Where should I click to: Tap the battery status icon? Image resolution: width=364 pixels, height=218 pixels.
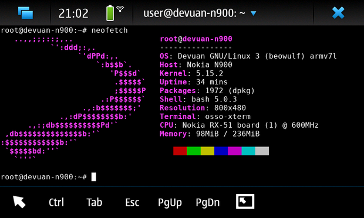(110, 13)
